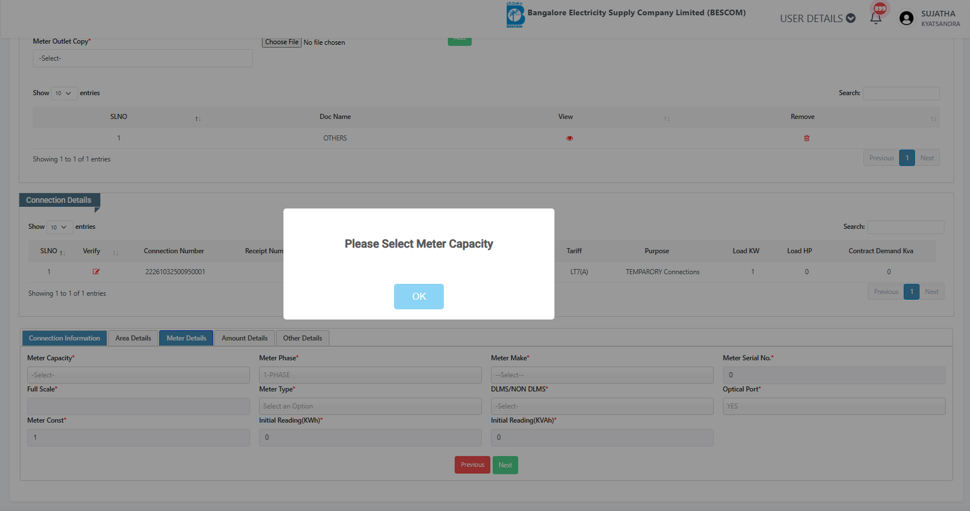Click the Initial Reading(KWh) field
The image size is (970, 511).
pos(370,437)
